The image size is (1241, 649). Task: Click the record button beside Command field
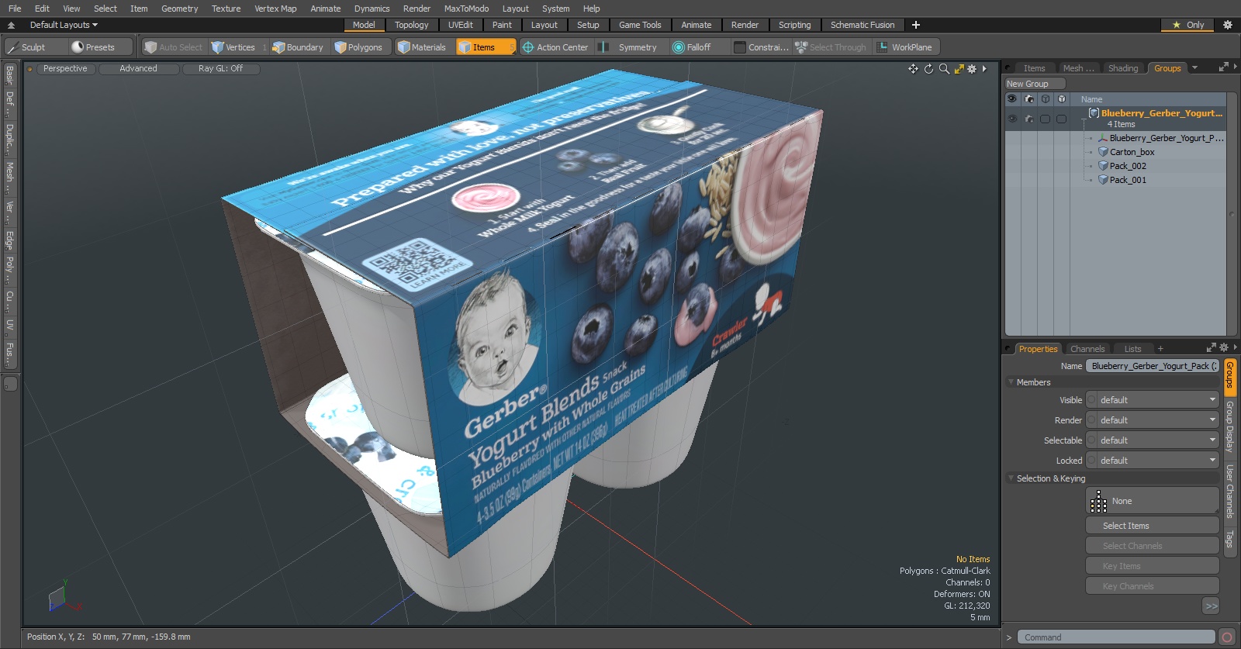[x=1227, y=637]
